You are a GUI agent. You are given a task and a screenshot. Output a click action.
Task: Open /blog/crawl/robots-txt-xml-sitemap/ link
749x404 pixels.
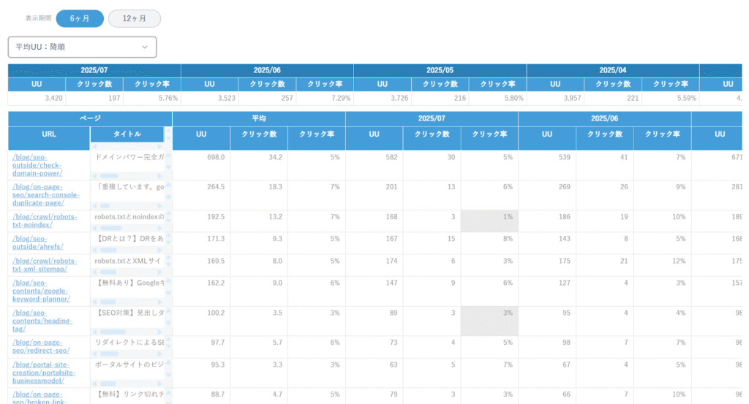click(45, 264)
